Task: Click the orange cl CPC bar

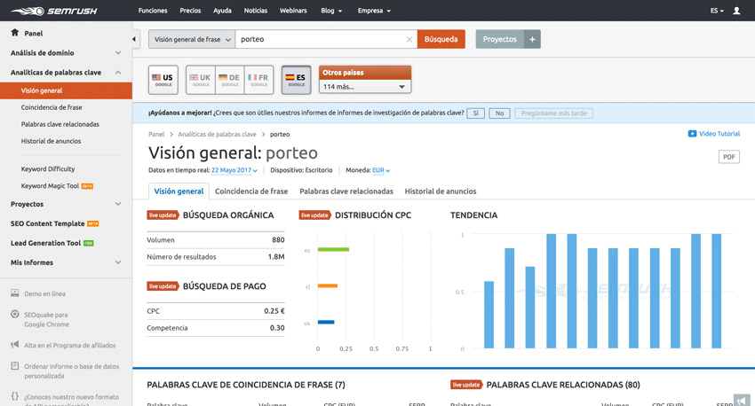Action: tap(328, 285)
